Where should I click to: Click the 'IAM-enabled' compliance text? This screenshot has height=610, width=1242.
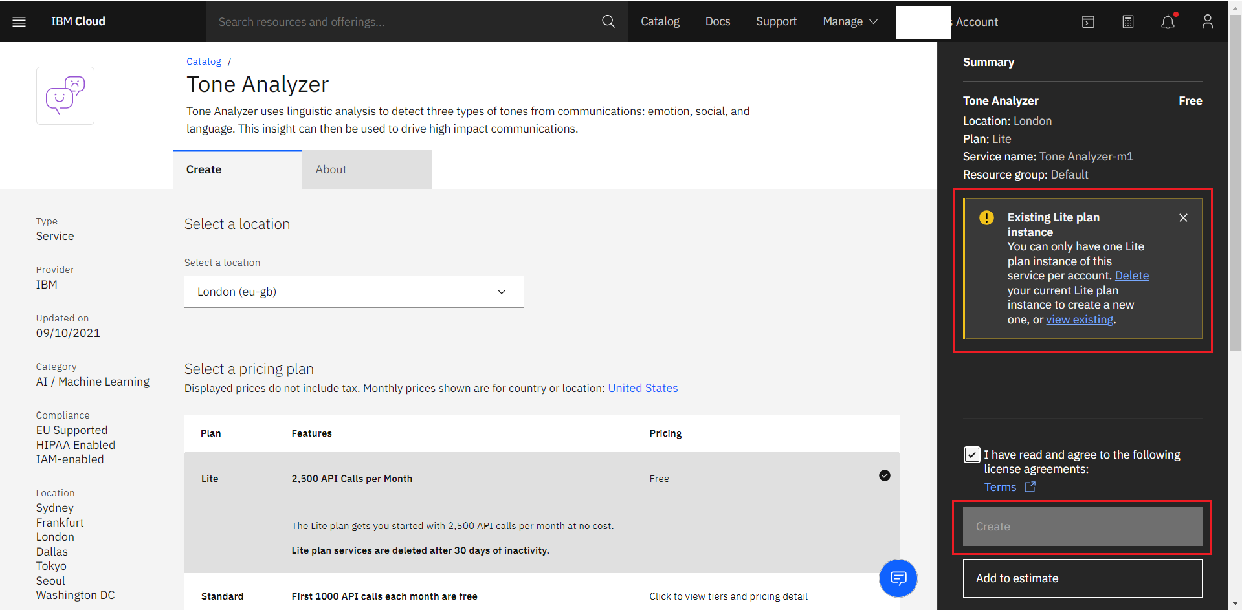(x=70, y=459)
